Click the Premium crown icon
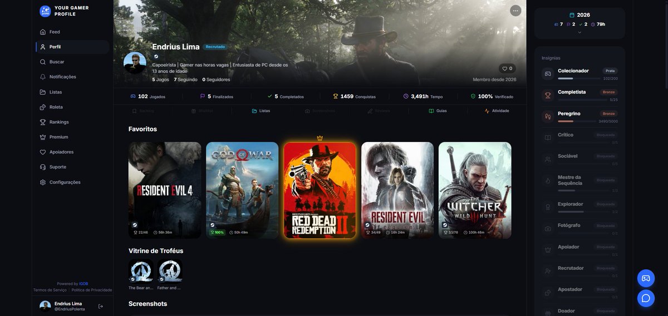The width and height of the screenshot is (668, 316). pyautogui.click(x=43, y=137)
